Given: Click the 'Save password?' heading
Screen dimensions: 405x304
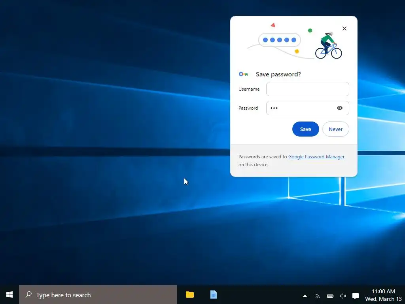Looking at the screenshot, I should 278,74.
